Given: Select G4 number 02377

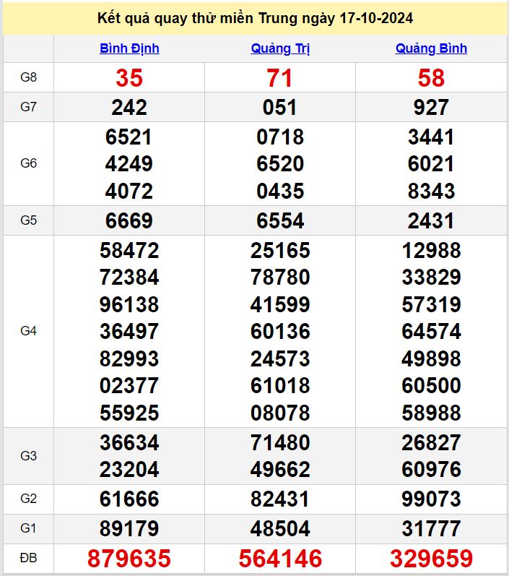Looking at the screenshot, I should pyautogui.click(x=129, y=385).
